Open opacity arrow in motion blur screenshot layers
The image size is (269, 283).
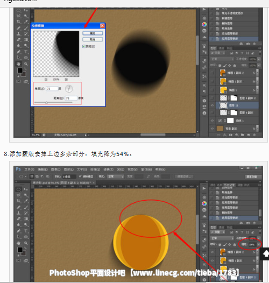pyautogui.click(x=259, y=59)
